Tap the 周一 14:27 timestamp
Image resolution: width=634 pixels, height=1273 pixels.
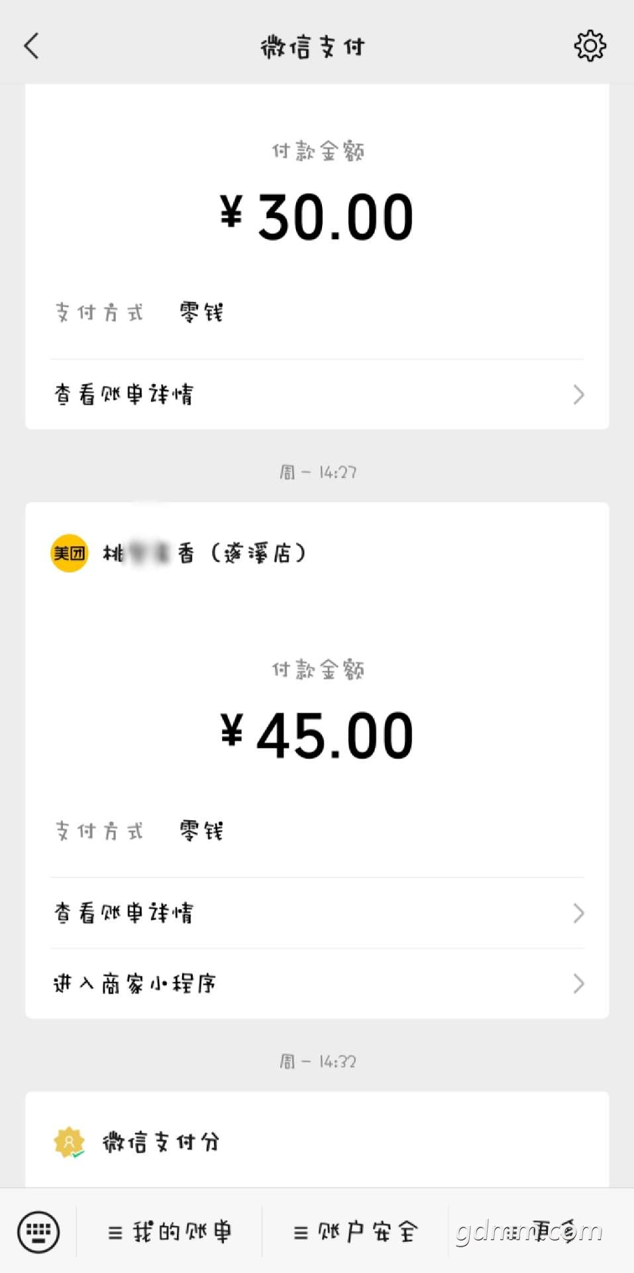click(317, 472)
